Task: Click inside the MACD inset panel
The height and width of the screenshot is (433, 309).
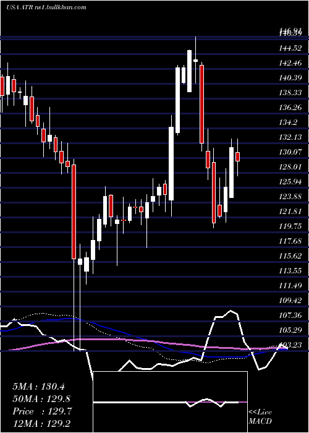Action: pos(170,402)
